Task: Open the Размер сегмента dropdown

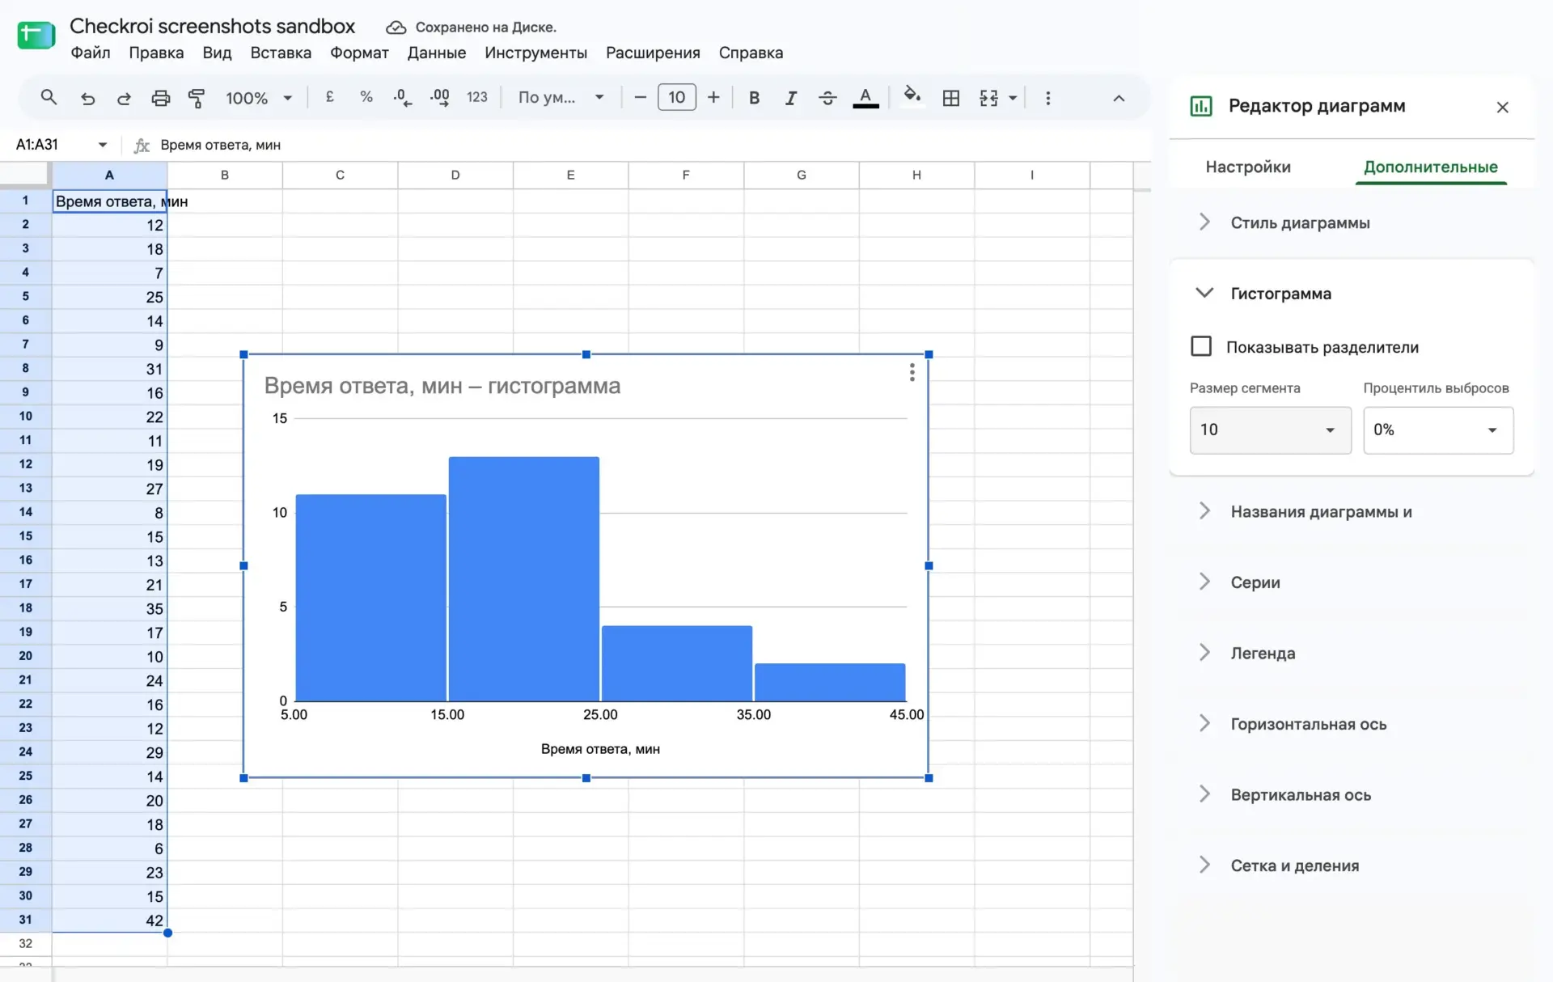Action: 1270,430
